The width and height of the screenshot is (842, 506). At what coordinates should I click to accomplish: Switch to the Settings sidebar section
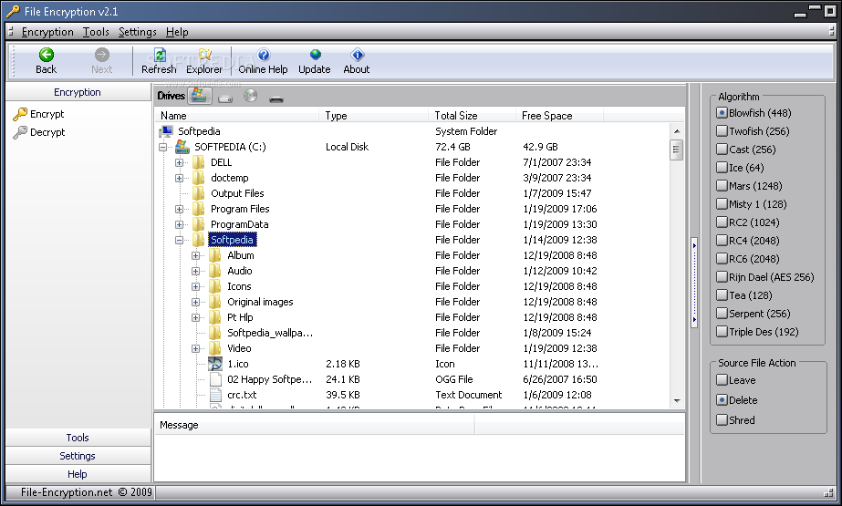[x=78, y=456]
